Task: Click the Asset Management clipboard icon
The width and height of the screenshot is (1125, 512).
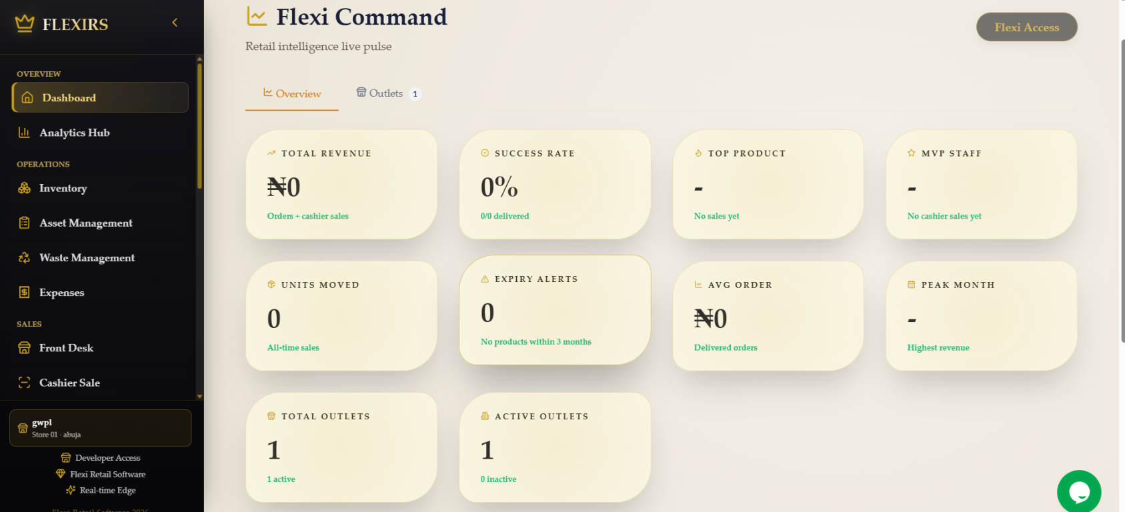Action: pos(24,223)
